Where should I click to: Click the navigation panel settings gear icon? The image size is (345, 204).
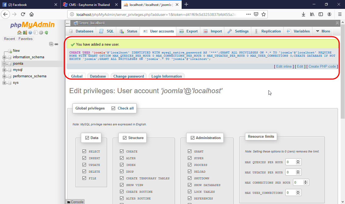point(41,32)
